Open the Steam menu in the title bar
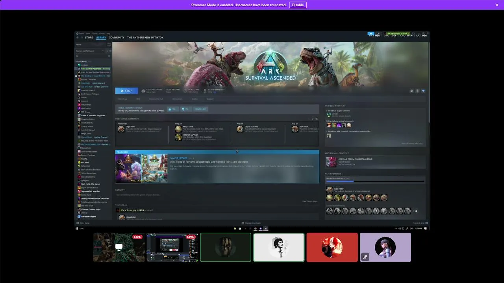Screen dimensions: 504x283 click(x=81, y=33)
